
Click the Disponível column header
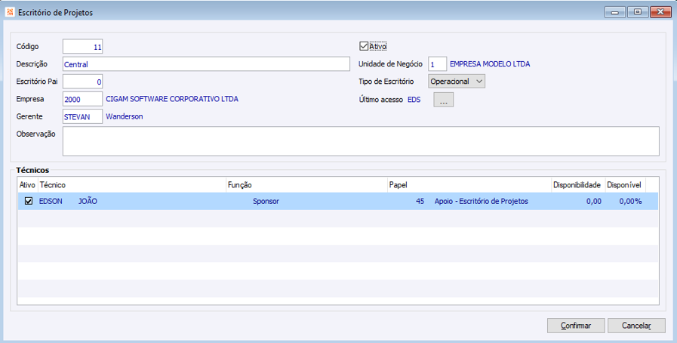pos(626,185)
